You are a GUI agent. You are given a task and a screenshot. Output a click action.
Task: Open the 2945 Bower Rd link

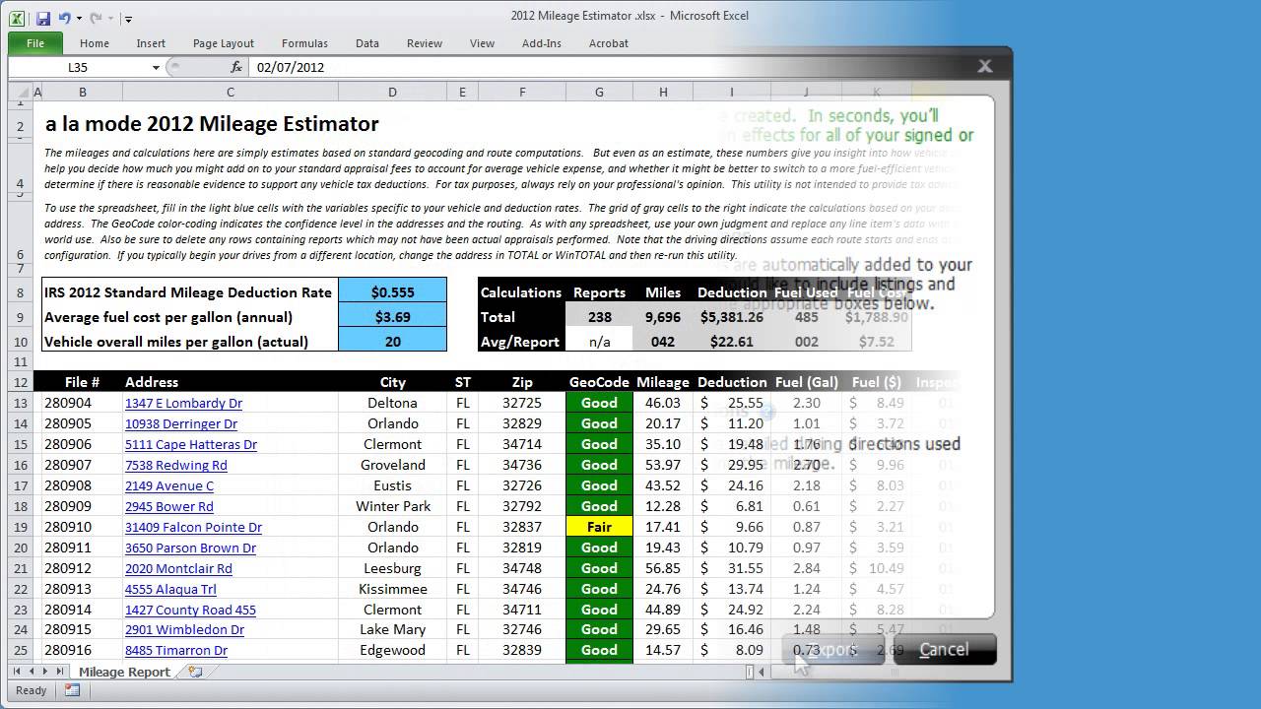[168, 506]
